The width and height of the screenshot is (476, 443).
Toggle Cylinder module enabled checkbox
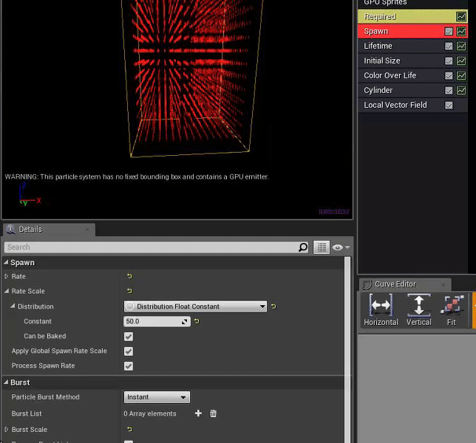(449, 90)
